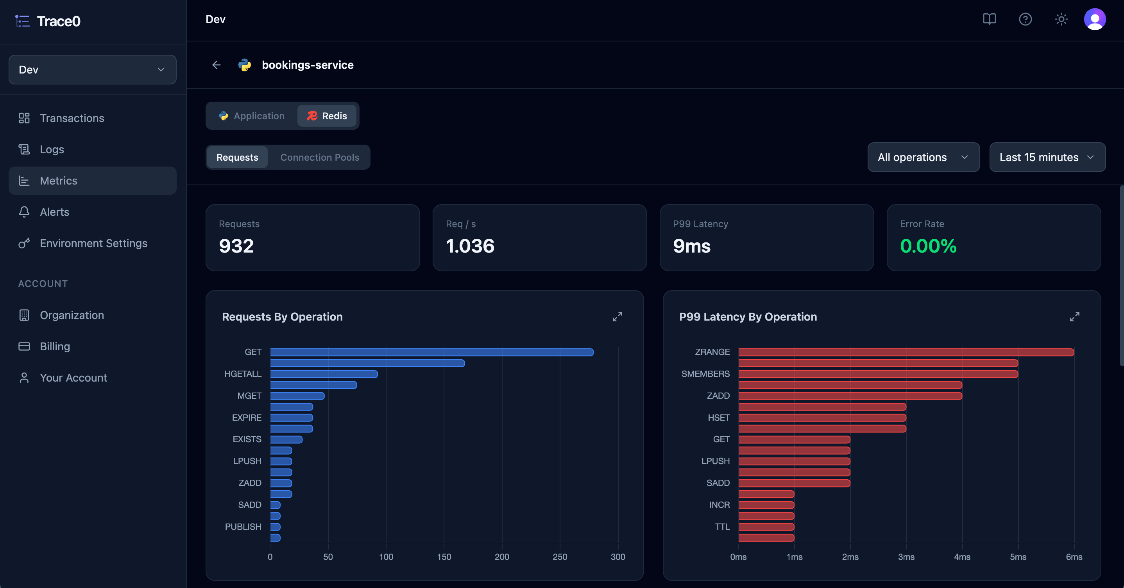Image resolution: width=1124 pixels, height=588 pixels.
Task: Click the Dev header title
Action: click(216, 19)
